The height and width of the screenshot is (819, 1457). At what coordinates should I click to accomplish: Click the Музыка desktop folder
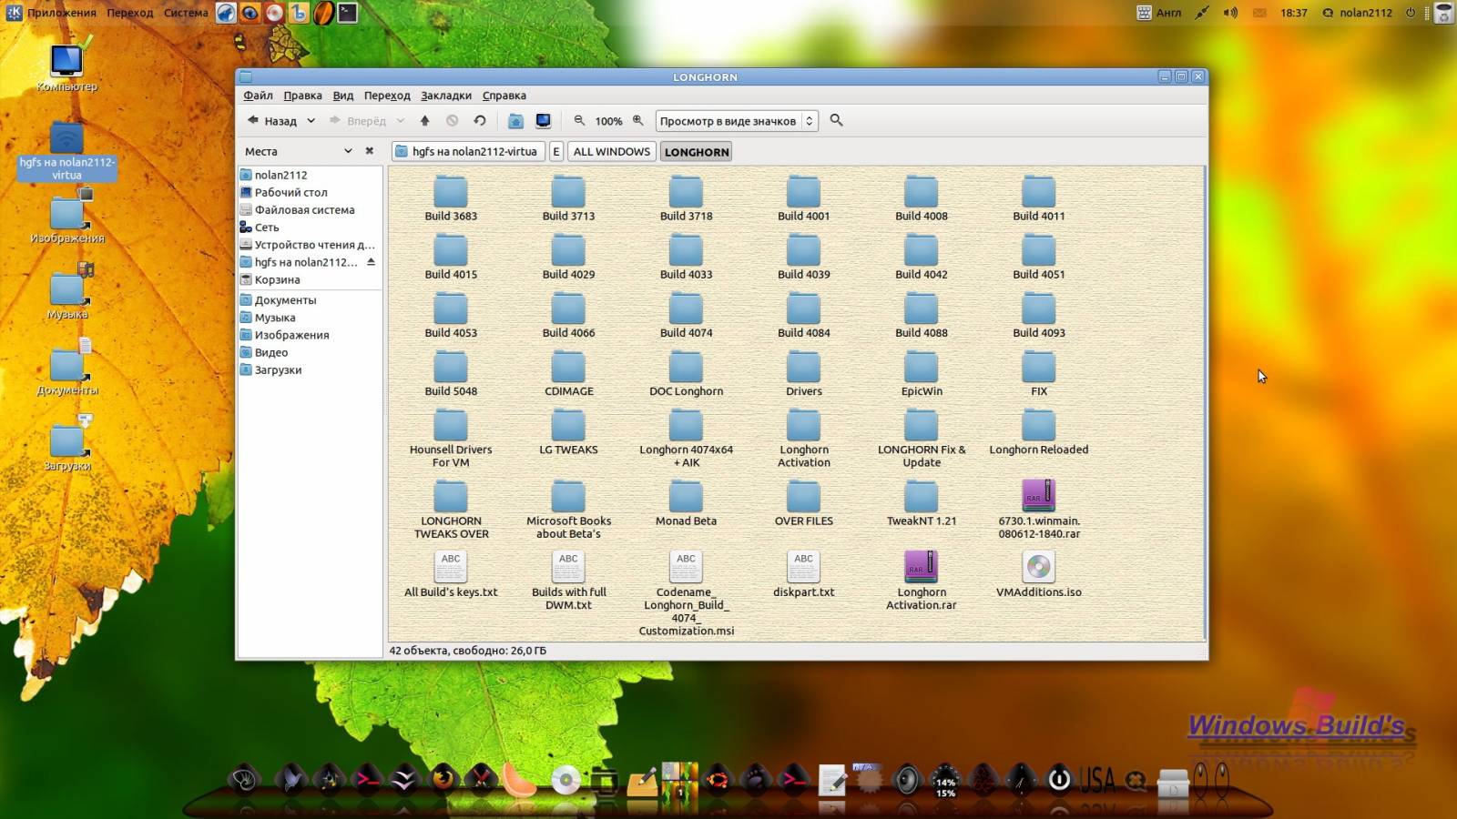[x=66, y=293]
